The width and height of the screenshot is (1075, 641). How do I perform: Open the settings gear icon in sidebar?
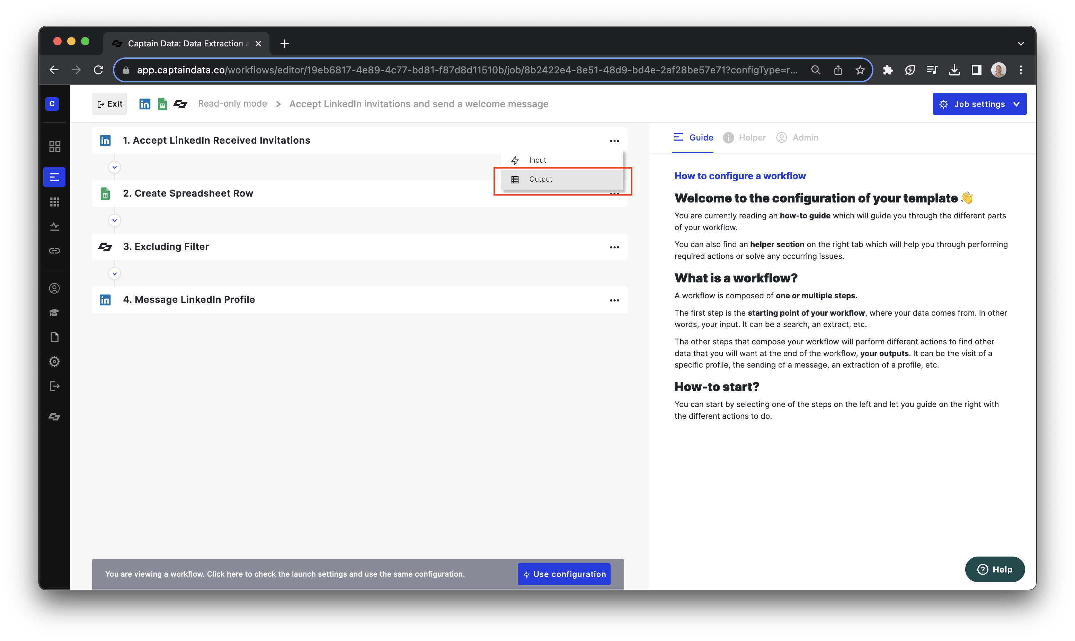(54, 361)
